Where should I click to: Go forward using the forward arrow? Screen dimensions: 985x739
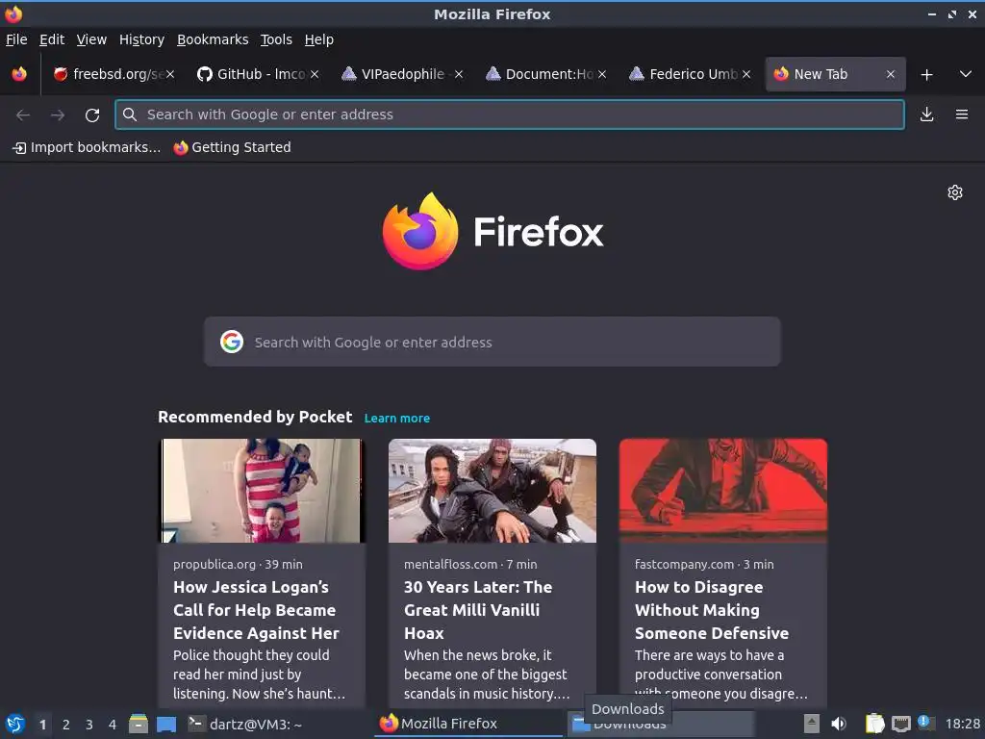[x=58, y=115]
